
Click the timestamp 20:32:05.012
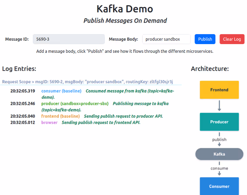tap(23, 123)
